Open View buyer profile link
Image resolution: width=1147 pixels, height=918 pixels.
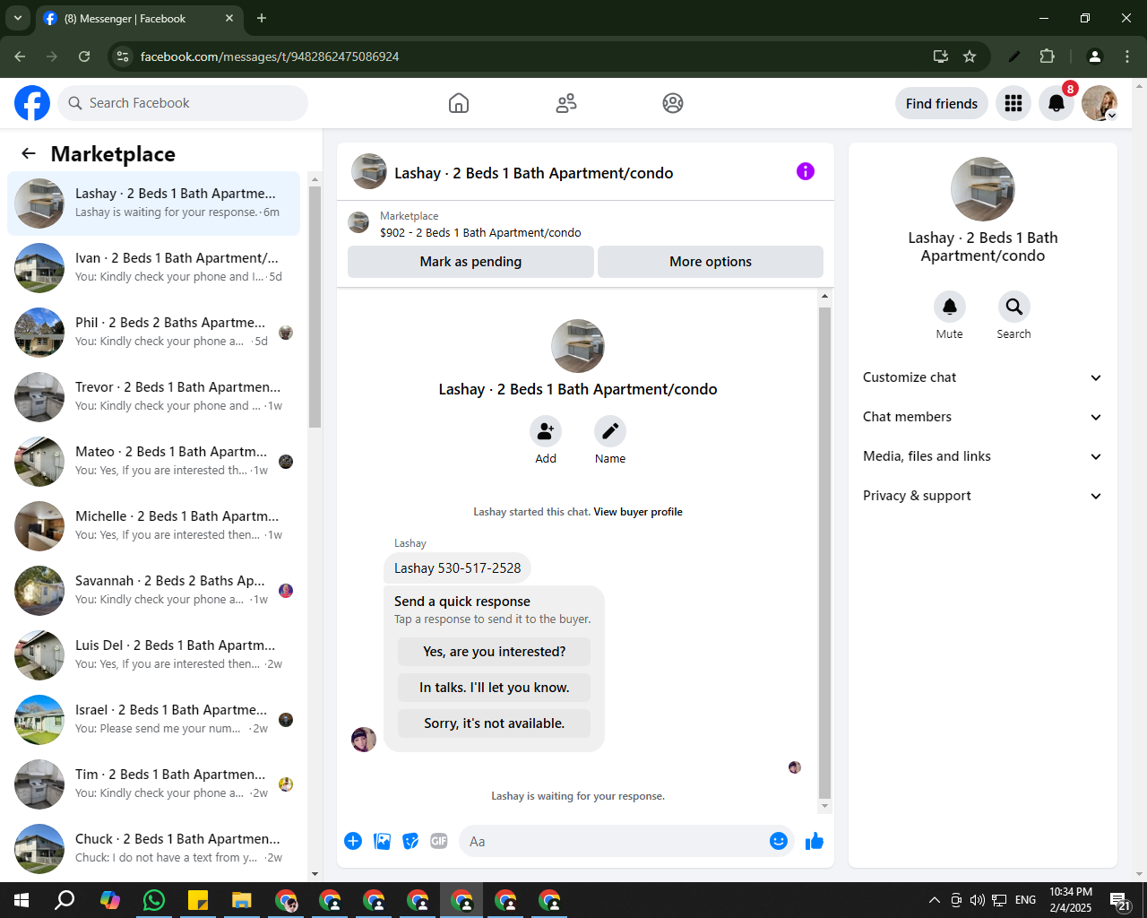[x=638, y=512]
